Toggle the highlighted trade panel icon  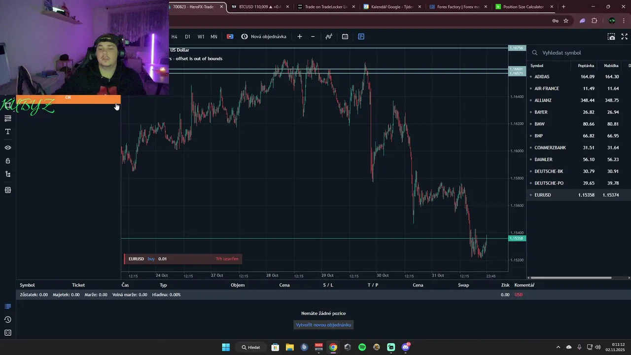click(x=361, y=36)
